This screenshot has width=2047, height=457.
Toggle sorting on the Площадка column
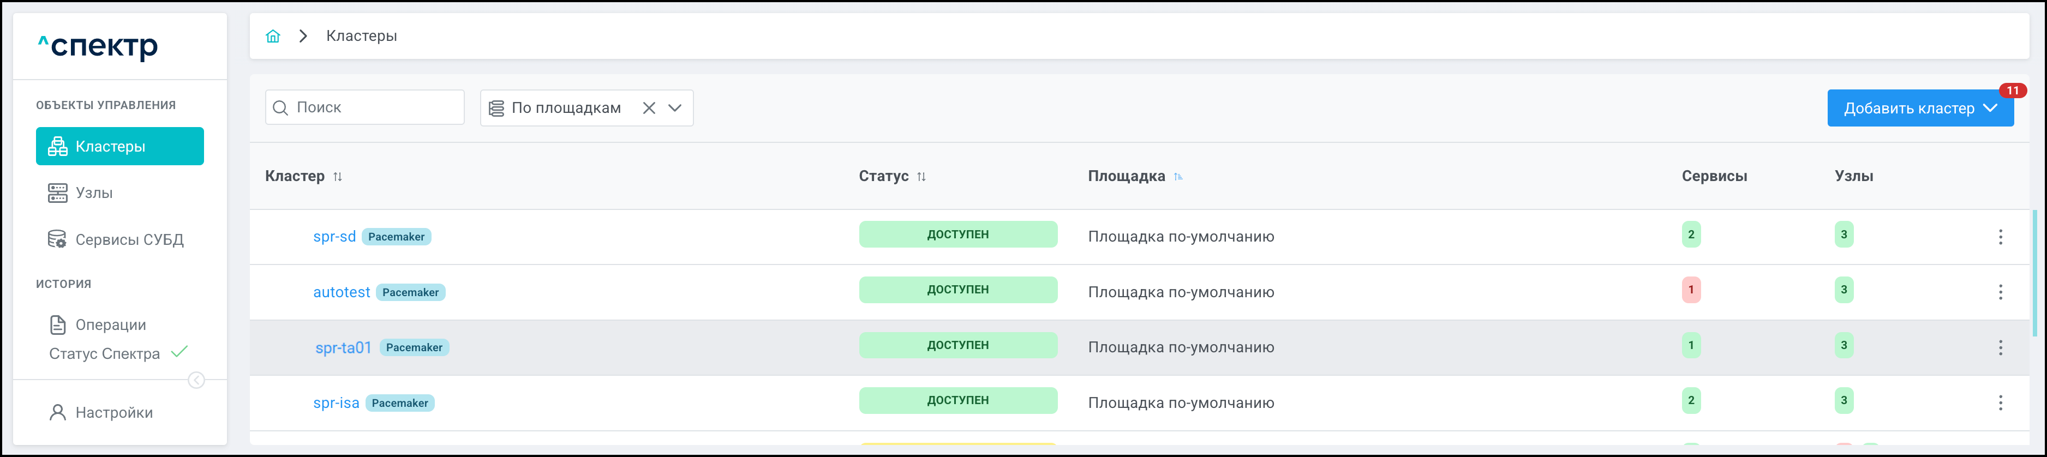click(1178, 177)
